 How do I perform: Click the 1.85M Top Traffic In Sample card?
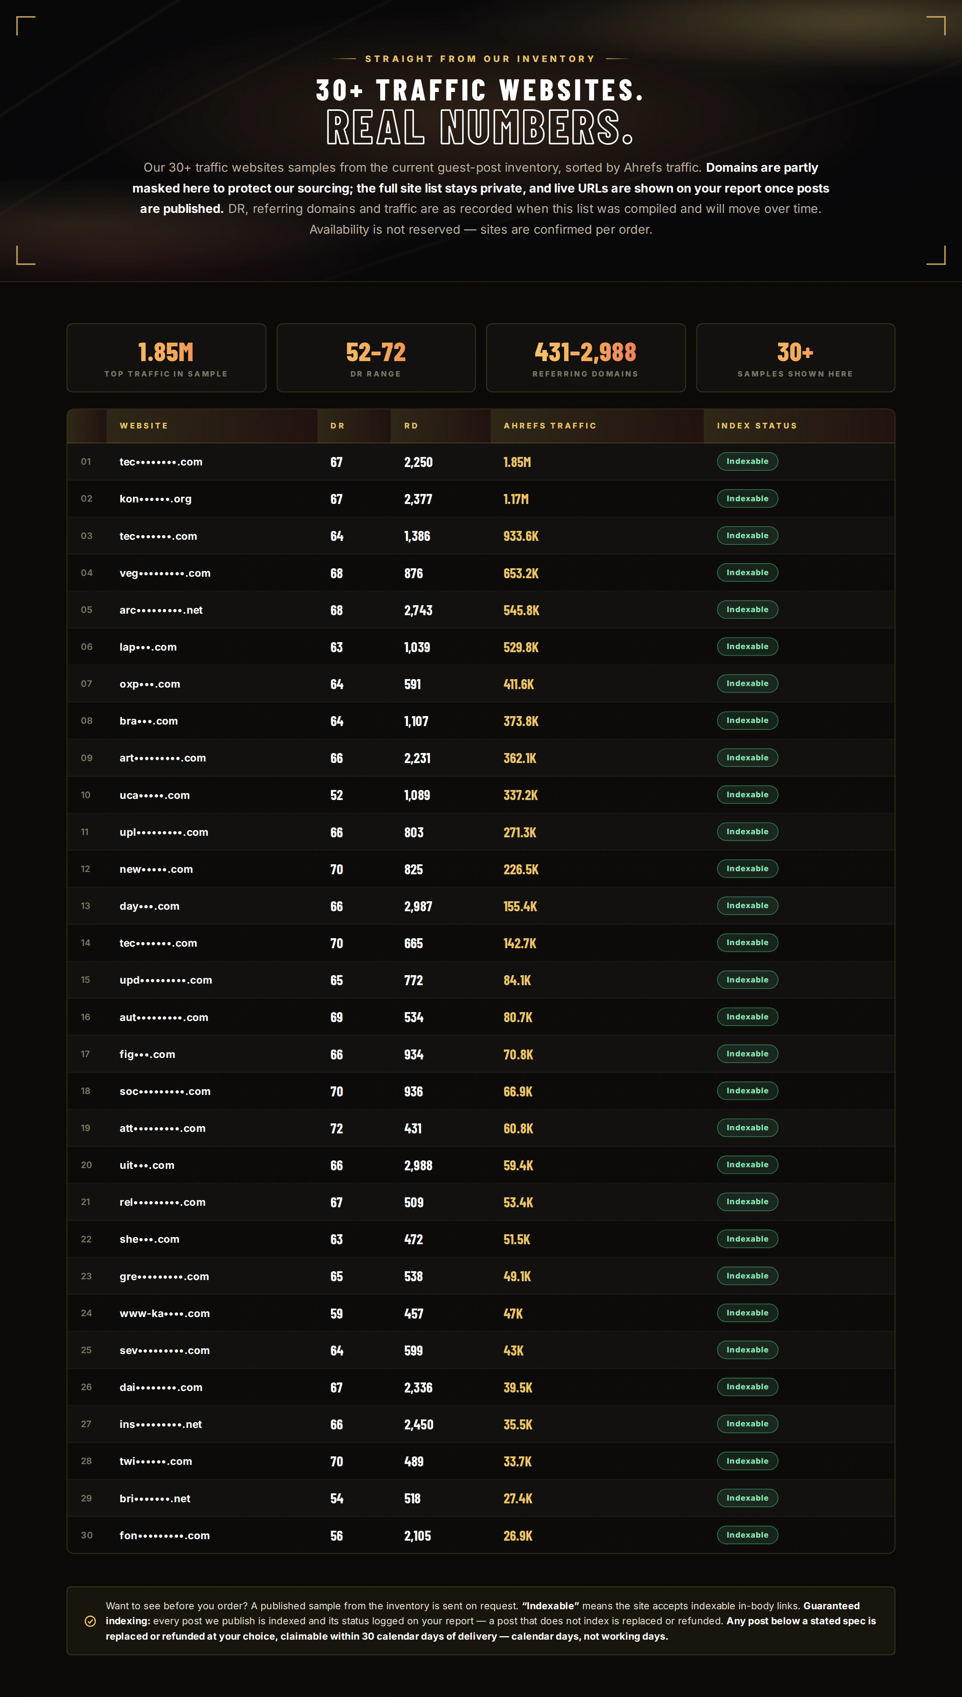point(167,358)
